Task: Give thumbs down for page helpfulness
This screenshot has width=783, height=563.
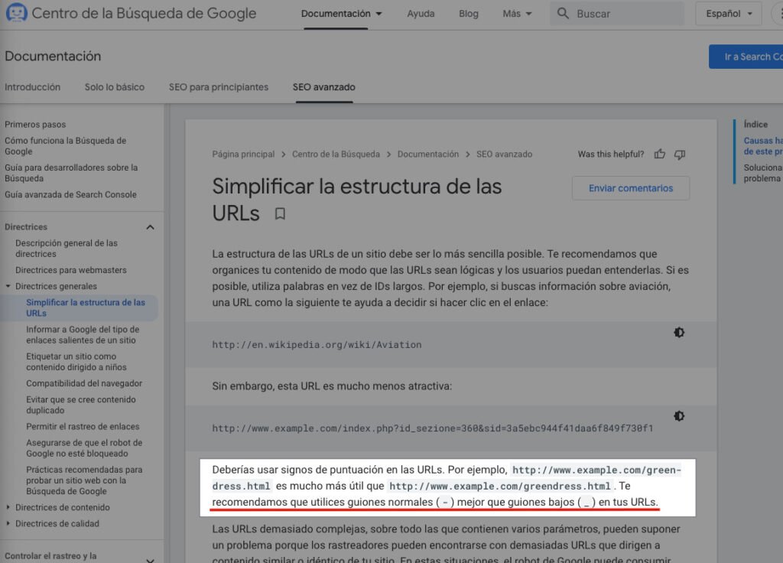Action: [680, 155]
